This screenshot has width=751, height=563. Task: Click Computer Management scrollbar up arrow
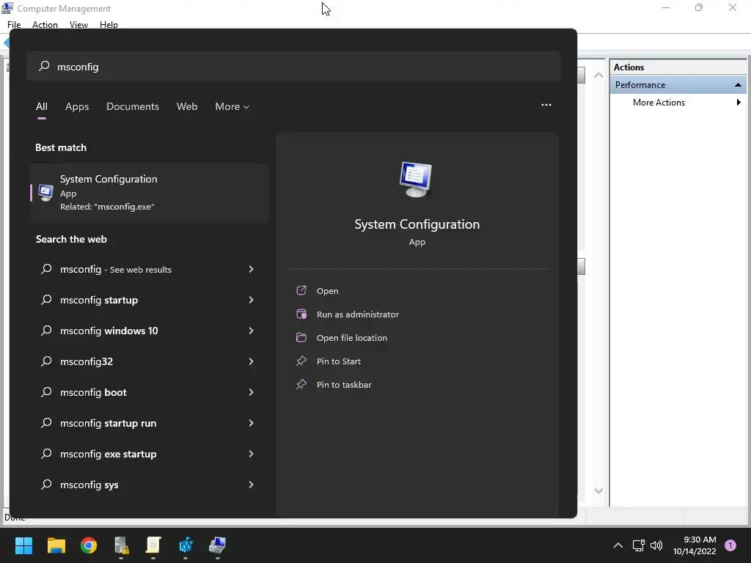tap(598, 76)
